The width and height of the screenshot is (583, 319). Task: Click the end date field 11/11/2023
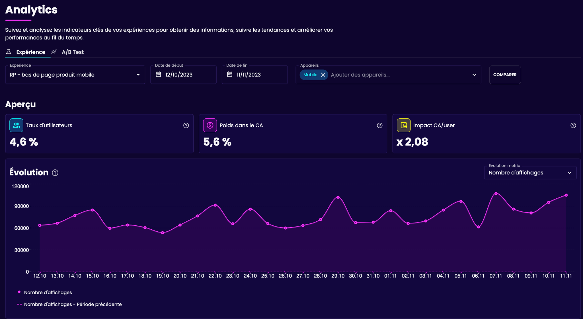pyautogui.click(x=254, y=75)
